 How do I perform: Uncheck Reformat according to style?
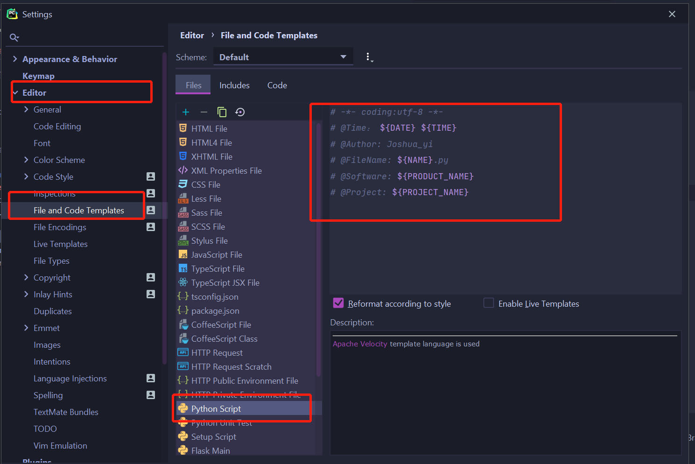click(338, 303)
